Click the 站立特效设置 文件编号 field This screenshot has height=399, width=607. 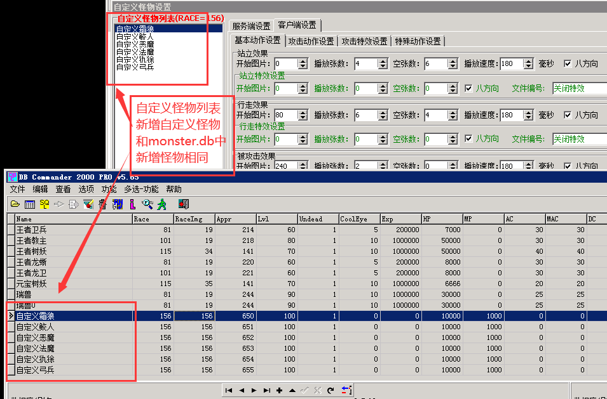coord(578,88)
